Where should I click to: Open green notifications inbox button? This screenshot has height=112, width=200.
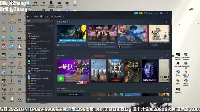click(141, 13)
